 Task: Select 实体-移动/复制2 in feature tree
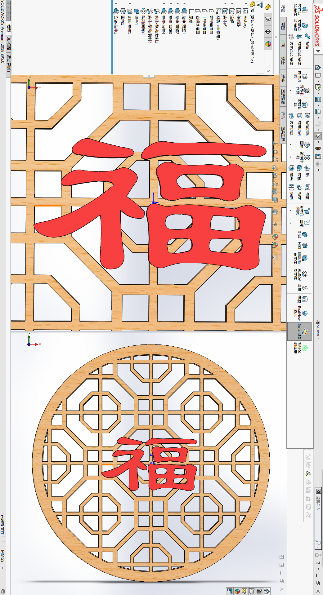150,26
